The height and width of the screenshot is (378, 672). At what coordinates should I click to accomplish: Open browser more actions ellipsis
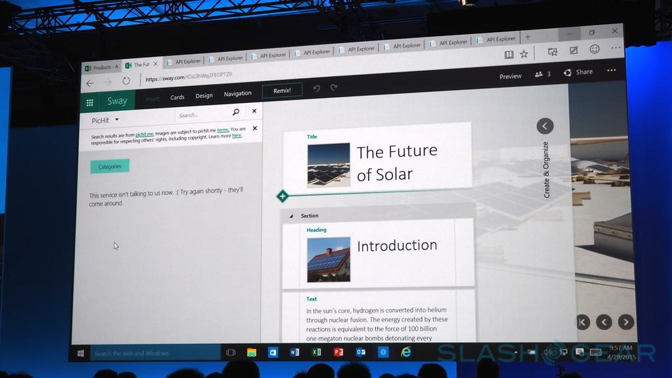(616, 47)
